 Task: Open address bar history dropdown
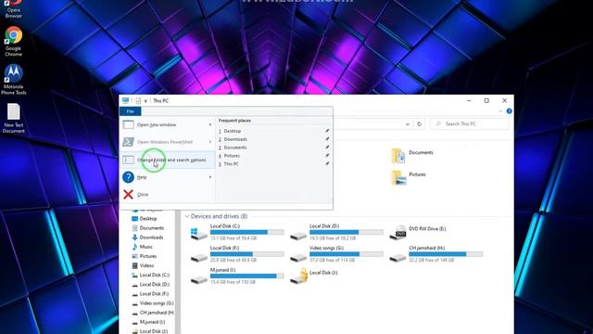(x=408, y=124)
